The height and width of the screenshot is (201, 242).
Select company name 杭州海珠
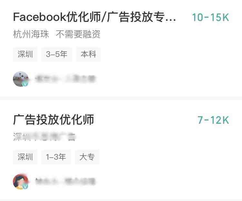point(31,34)
